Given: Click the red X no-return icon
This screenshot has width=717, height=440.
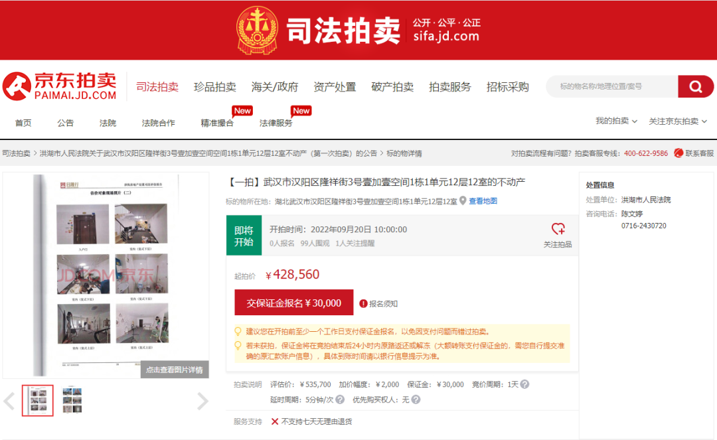Looking at the screenshot, I should 275,421.
